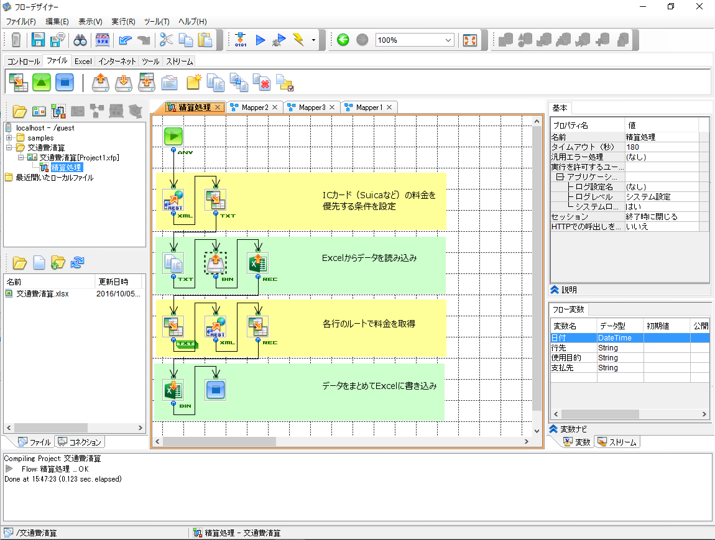Click the blue play run-flow icon

pyautogui.click(x=261, y=40)
